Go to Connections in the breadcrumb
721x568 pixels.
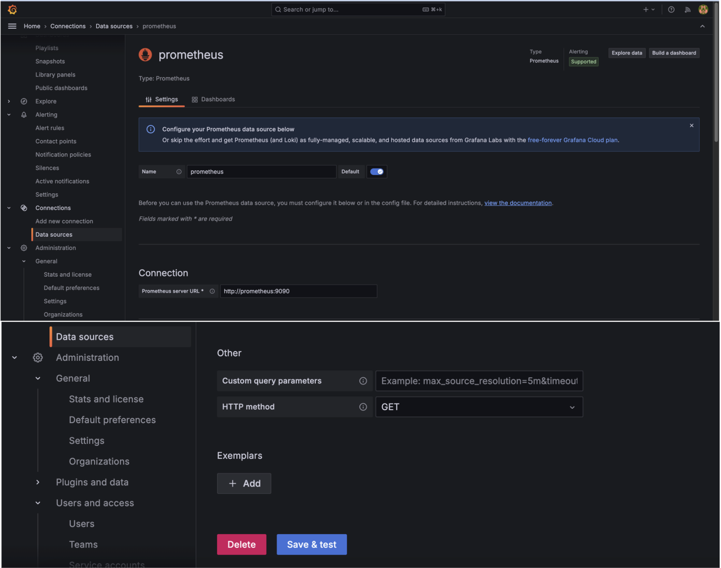point(68,26)
